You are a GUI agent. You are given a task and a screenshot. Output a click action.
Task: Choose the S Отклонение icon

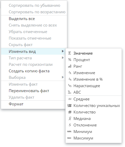click(x=70, y=125)
